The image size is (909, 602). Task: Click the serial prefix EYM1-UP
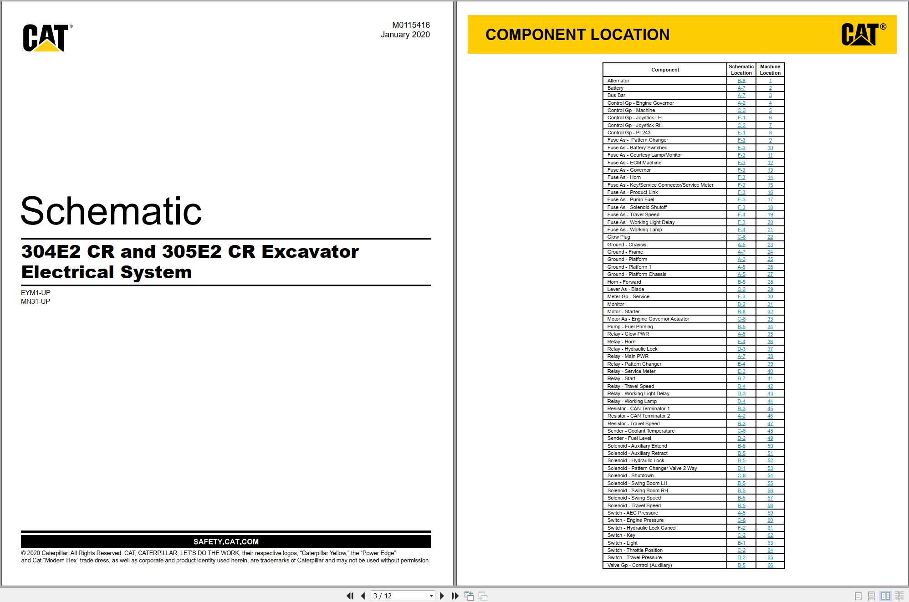36,293
